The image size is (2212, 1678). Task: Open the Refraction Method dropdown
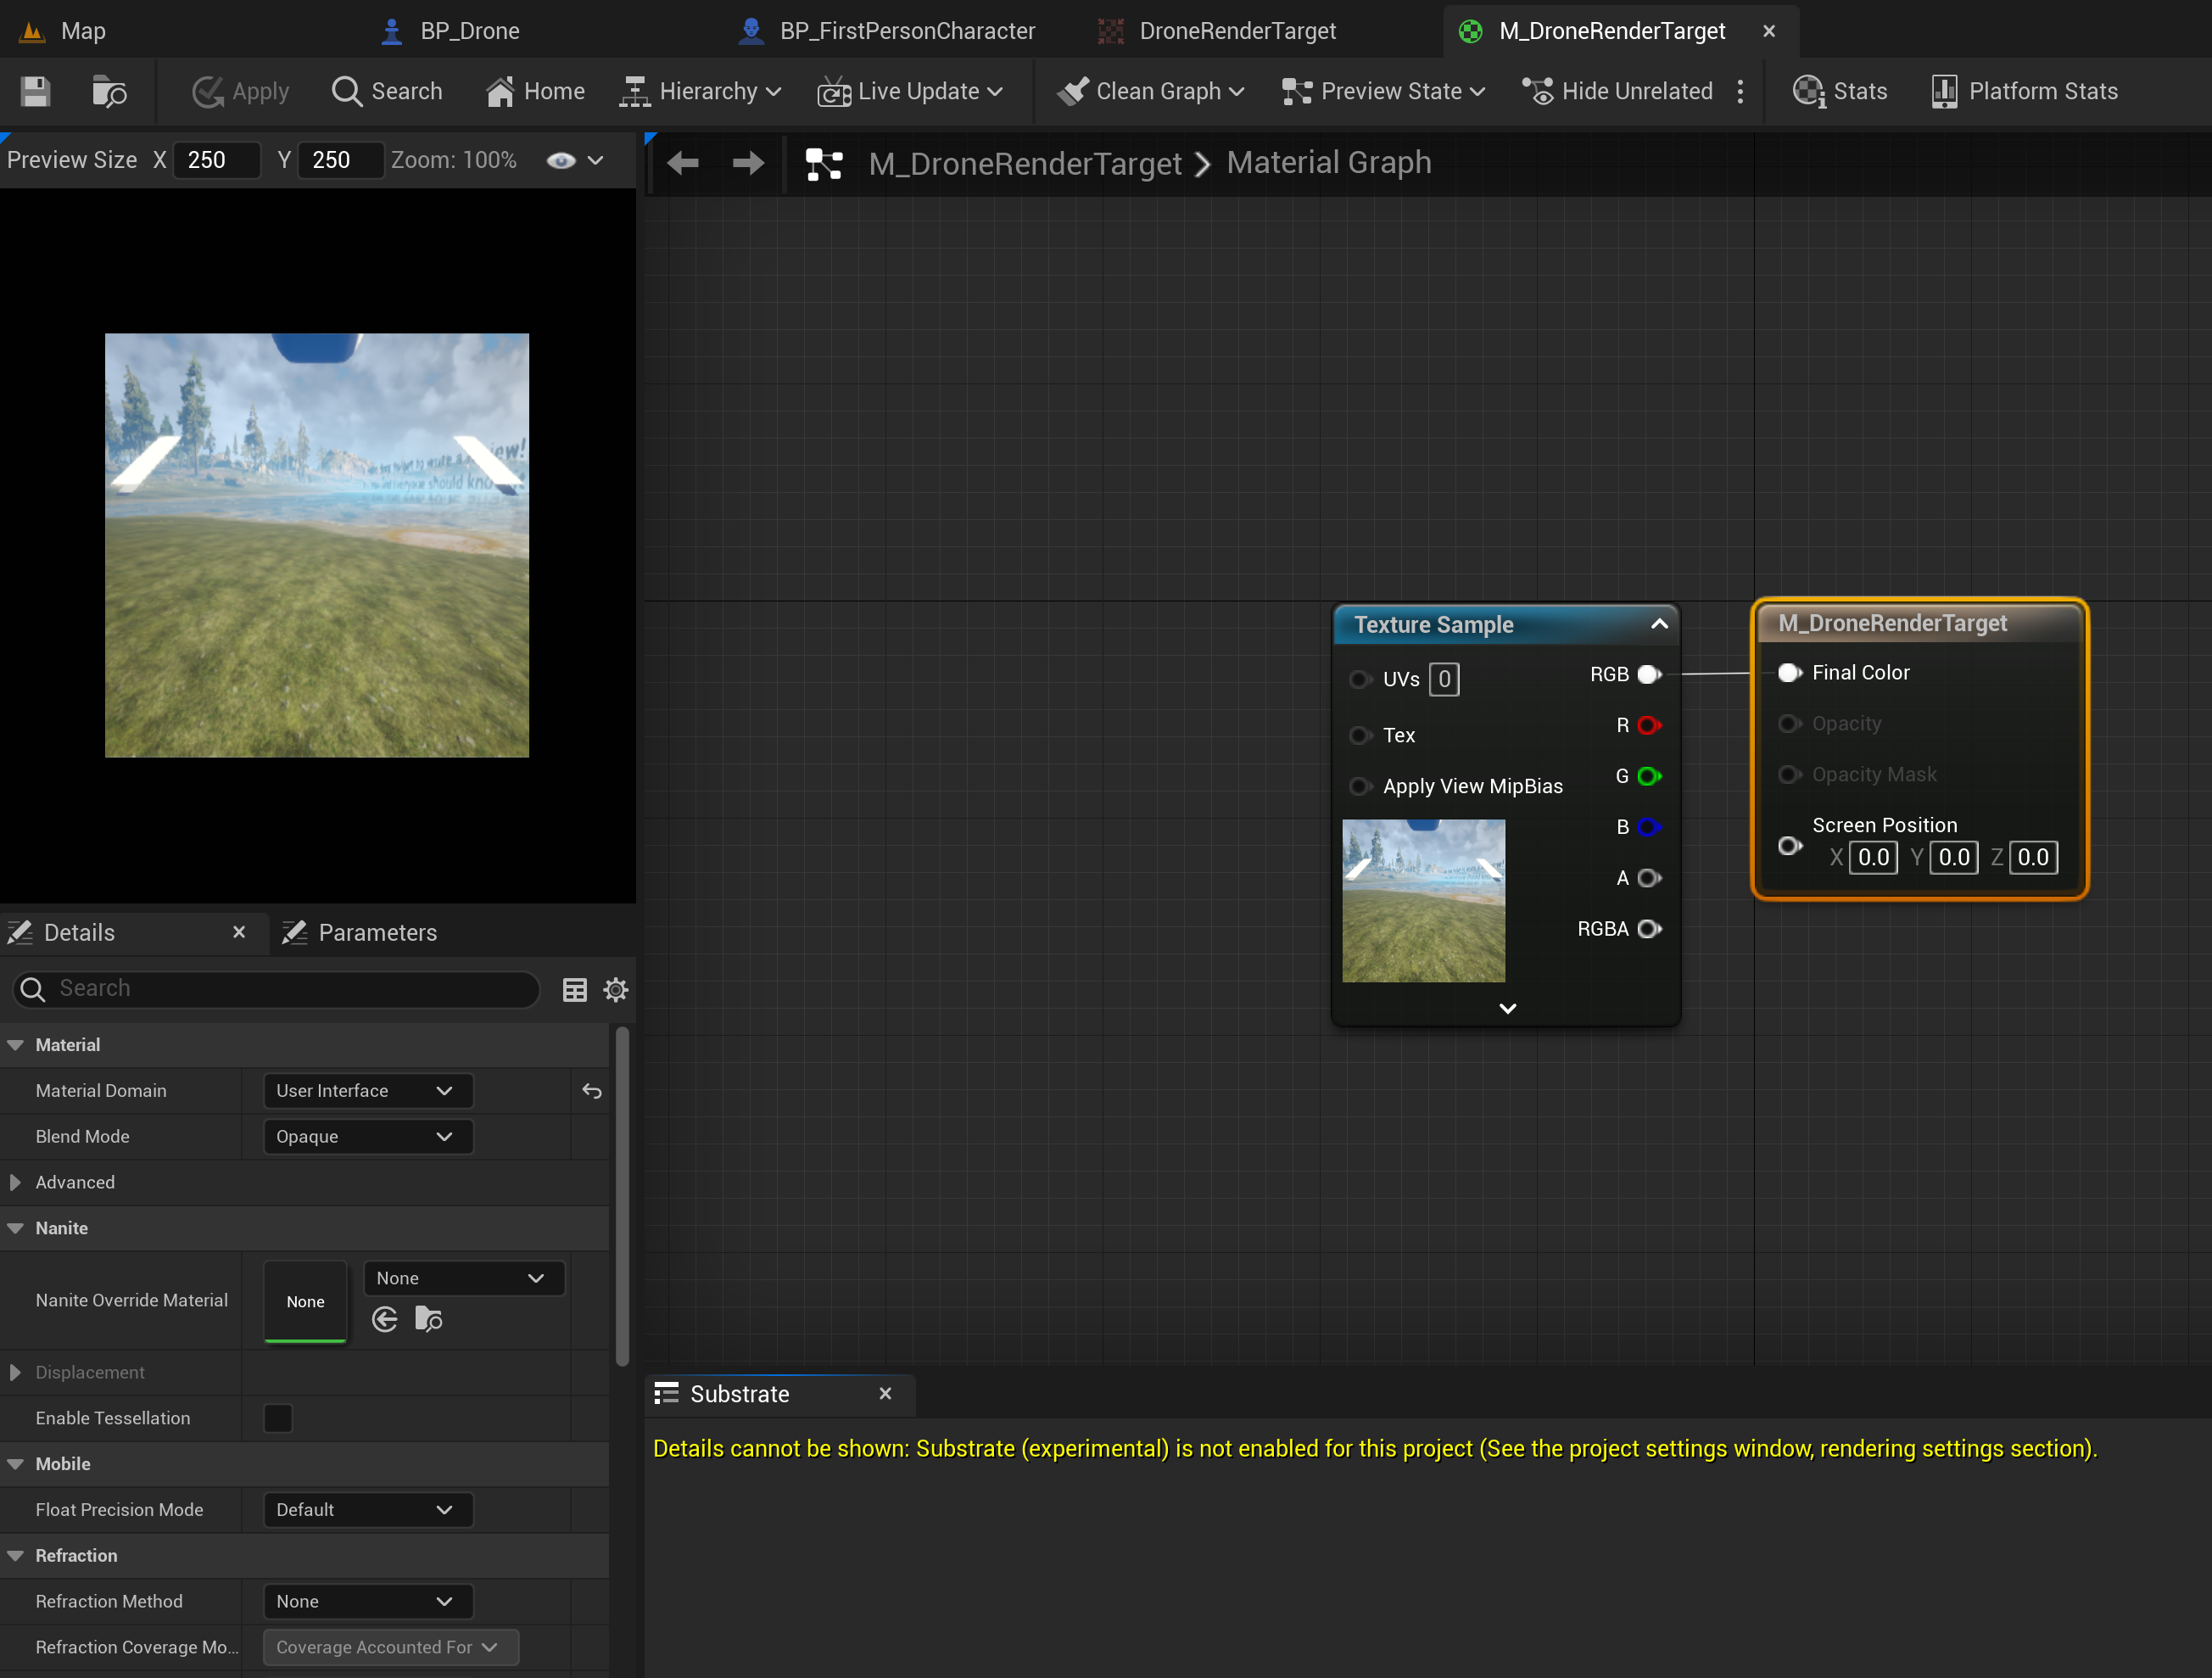367,1601
